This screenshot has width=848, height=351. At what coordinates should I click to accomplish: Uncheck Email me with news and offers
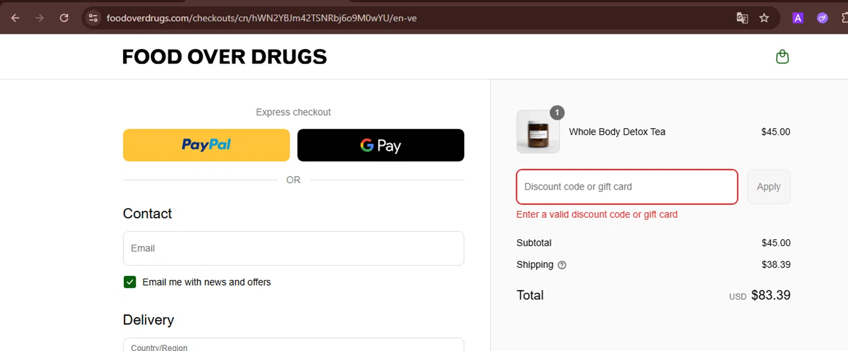click(x=130, y=282)
